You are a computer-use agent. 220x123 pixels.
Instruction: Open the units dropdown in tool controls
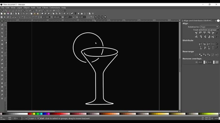click(89, 17)
